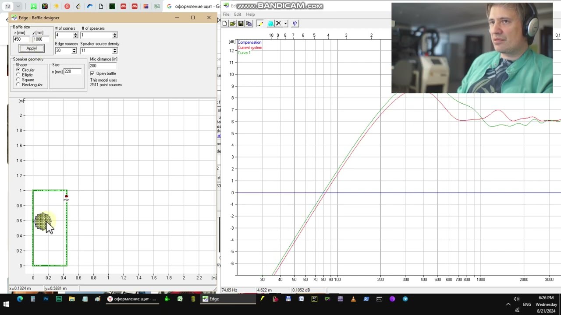Click the yellow pencil edit icon in Edge toolbar

[260, 24]
